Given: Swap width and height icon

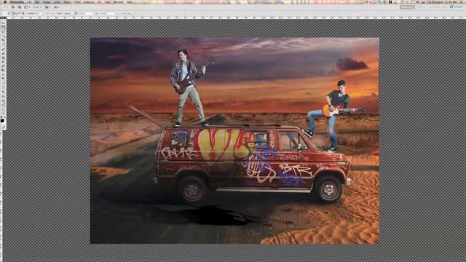Looking at the screenshot, I should point(97,13).
